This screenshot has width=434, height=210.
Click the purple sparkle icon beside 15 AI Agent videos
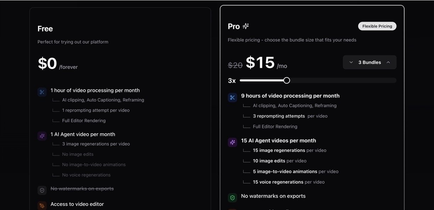(x=232, y=142)
